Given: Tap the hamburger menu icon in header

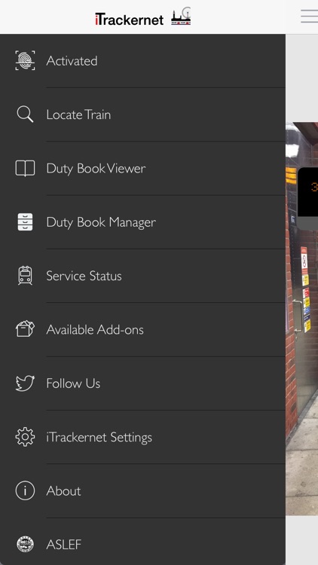Looking at the screenshot, I should (310, 17).
